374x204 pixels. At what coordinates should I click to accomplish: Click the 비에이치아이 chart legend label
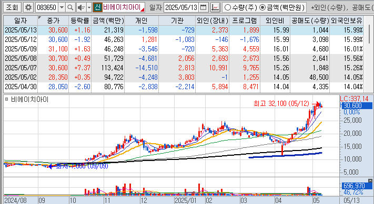click(29, 100)
